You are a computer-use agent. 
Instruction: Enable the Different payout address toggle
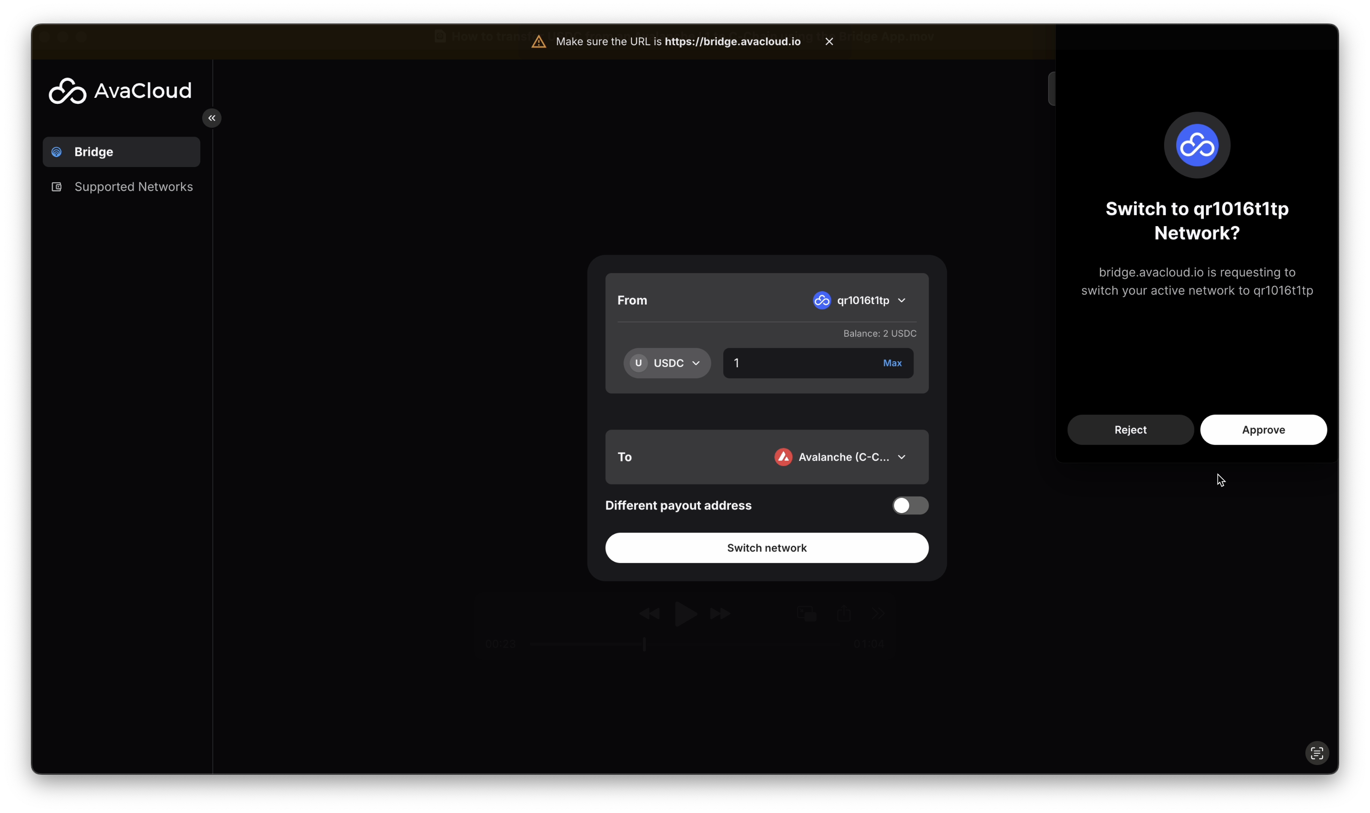910,505
